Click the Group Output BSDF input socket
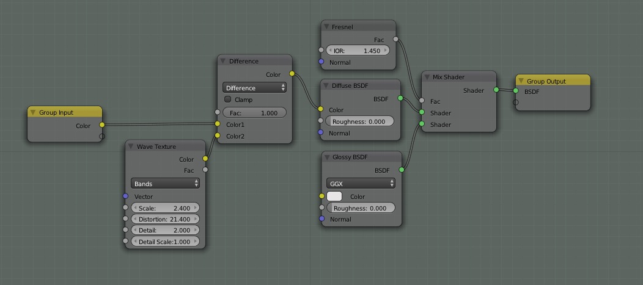Viewport: 643px width, 285px height. 516,92
